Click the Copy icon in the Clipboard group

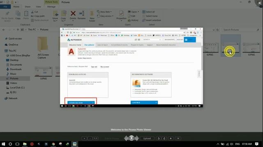[18, 15]
